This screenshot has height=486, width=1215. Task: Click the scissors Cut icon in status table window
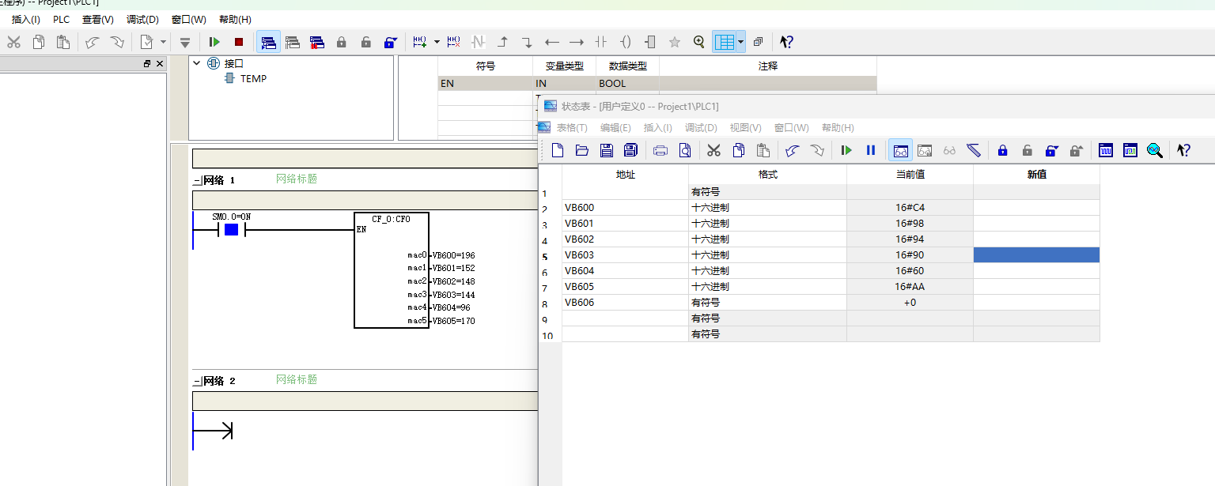click(x=714, y=150)
